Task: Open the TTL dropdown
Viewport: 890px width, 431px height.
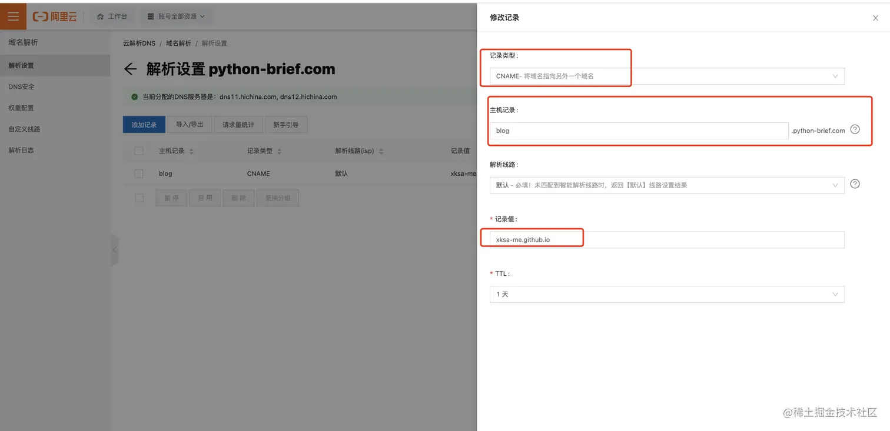Action: 667,294
